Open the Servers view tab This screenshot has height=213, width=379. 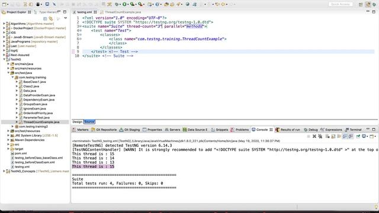point(172,130)
